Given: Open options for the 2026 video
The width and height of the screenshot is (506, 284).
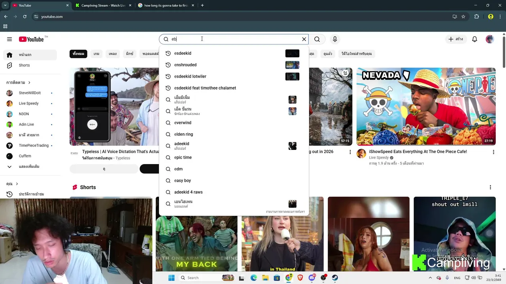Looking at the screenshot, I should pos(350,152).
